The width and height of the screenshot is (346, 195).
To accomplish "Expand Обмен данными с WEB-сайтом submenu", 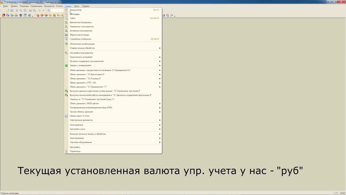I will click(113, 103).
